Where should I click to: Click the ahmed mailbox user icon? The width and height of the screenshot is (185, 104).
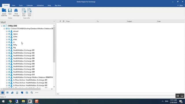click(x=12, y=31)
